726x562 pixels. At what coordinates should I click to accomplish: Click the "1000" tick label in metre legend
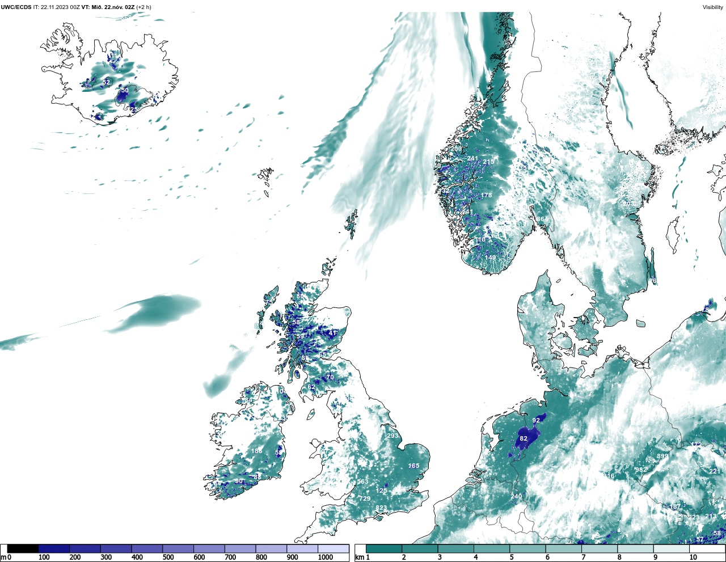[326, 557]
